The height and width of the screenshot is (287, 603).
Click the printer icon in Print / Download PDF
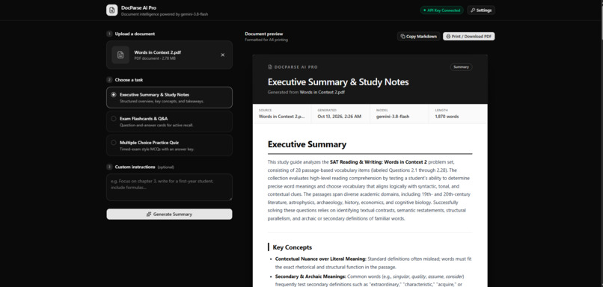(448, 37)
